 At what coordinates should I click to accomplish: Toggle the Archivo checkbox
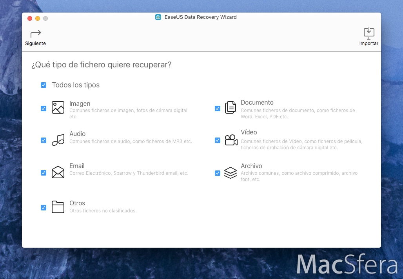tap(218, 173)
